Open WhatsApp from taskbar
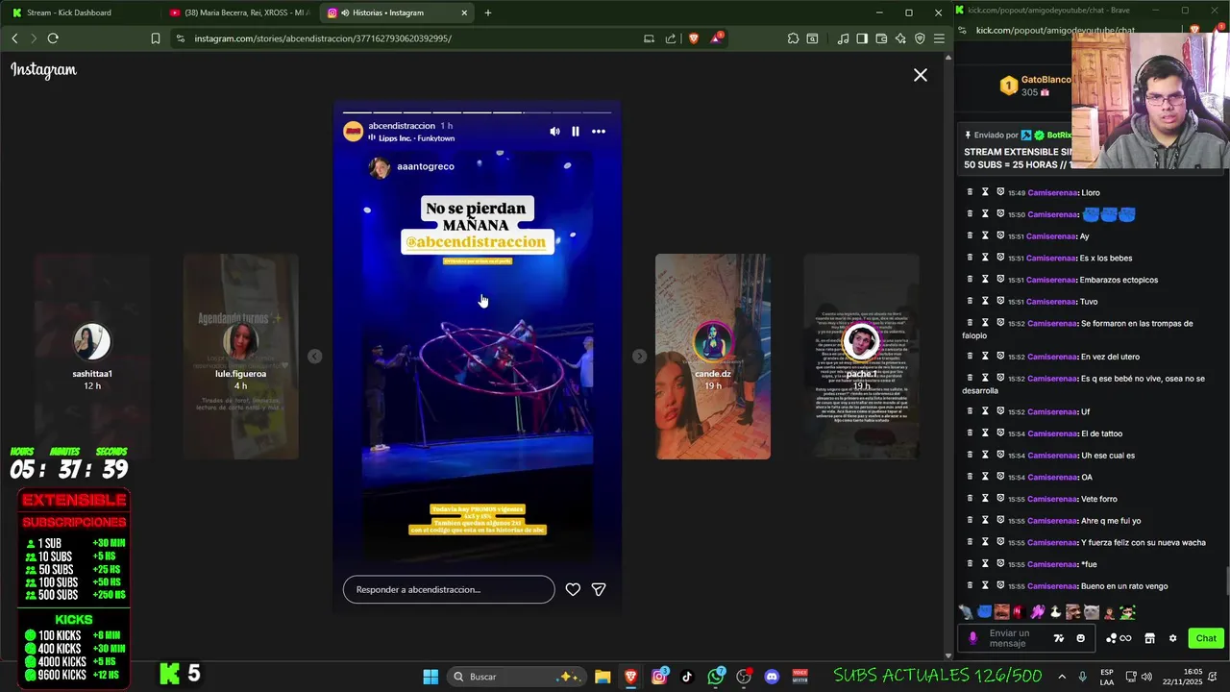Screen dimensions: 1230x692 pos(716,677)
